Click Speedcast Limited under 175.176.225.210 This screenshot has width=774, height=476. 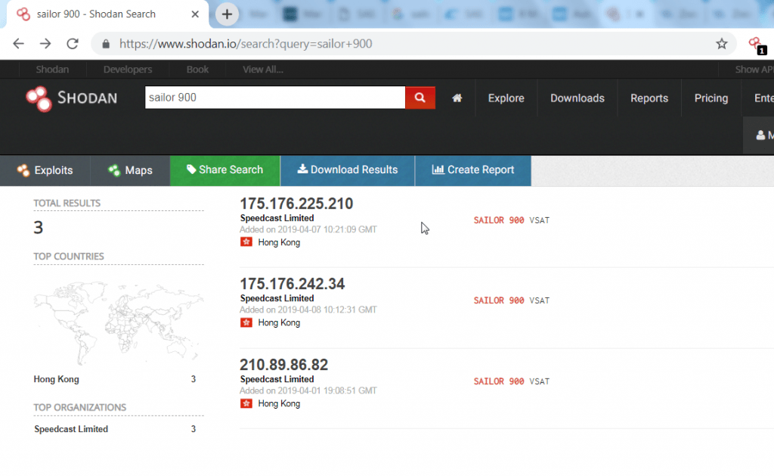pos(277,218)
